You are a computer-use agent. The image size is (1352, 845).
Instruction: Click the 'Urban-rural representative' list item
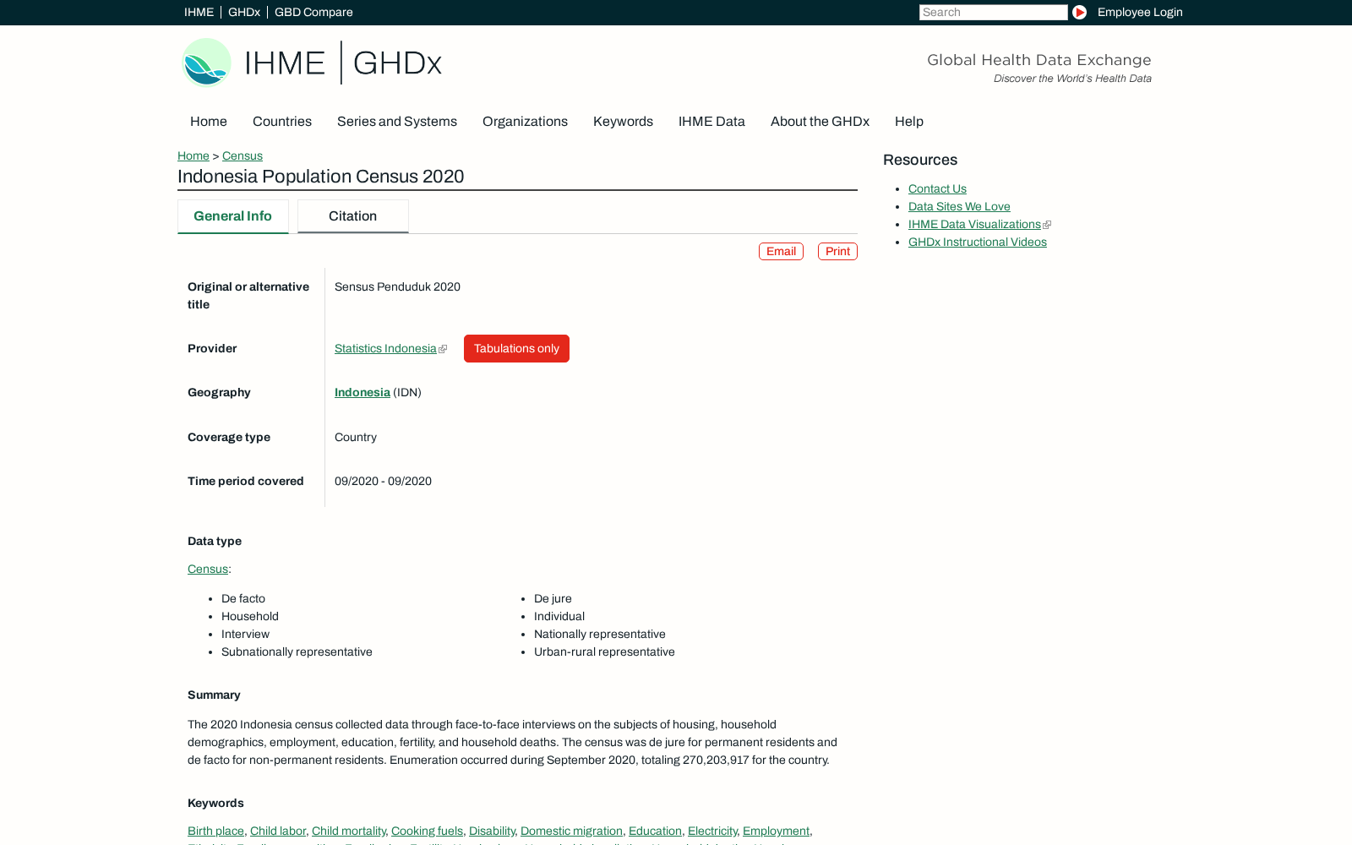(x=604, y=652)
